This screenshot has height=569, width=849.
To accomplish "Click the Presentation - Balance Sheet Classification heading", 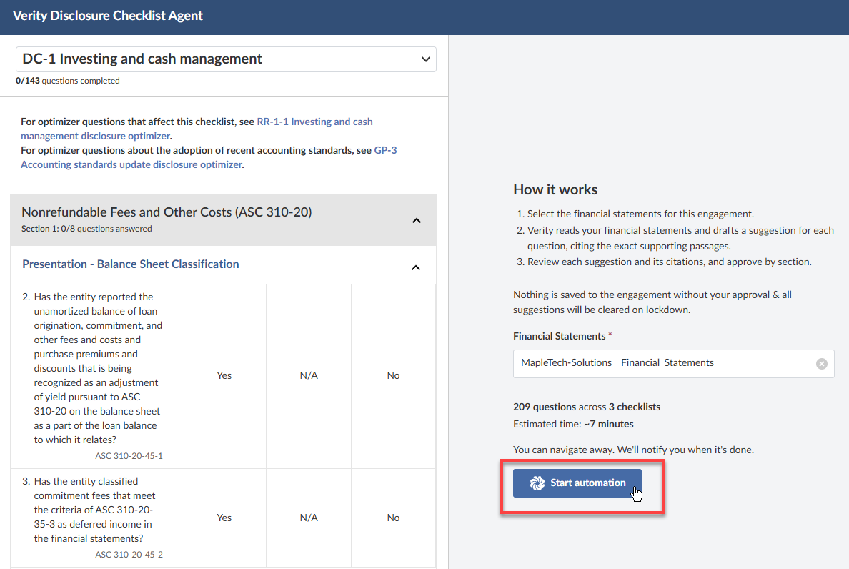I will click(131, 264).
